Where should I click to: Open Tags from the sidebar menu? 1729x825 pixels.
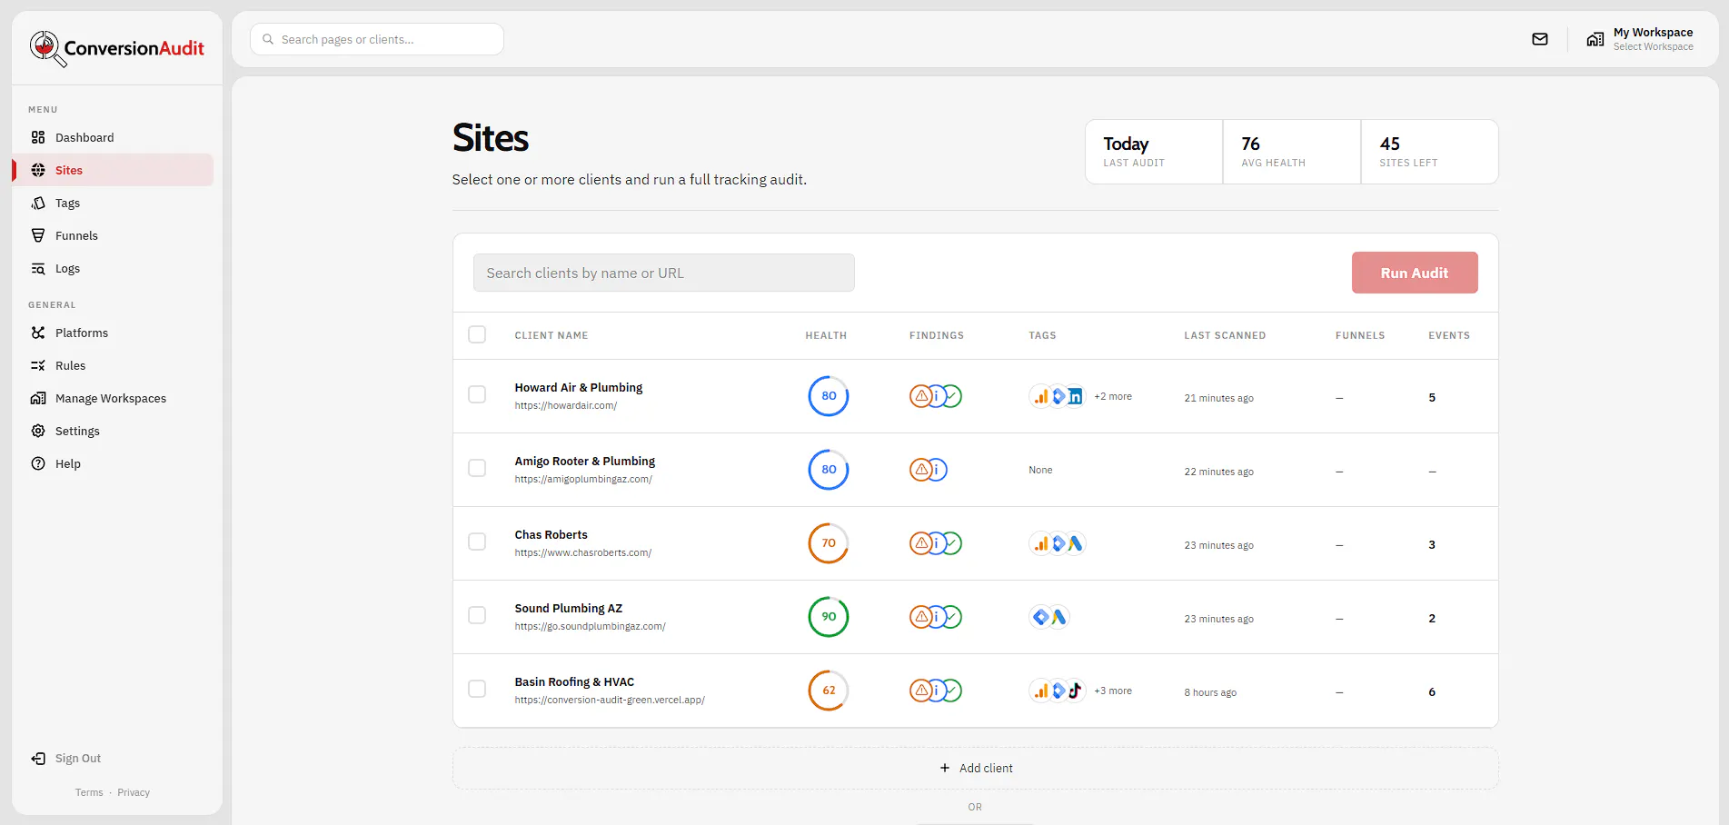(x=114, y=203)
